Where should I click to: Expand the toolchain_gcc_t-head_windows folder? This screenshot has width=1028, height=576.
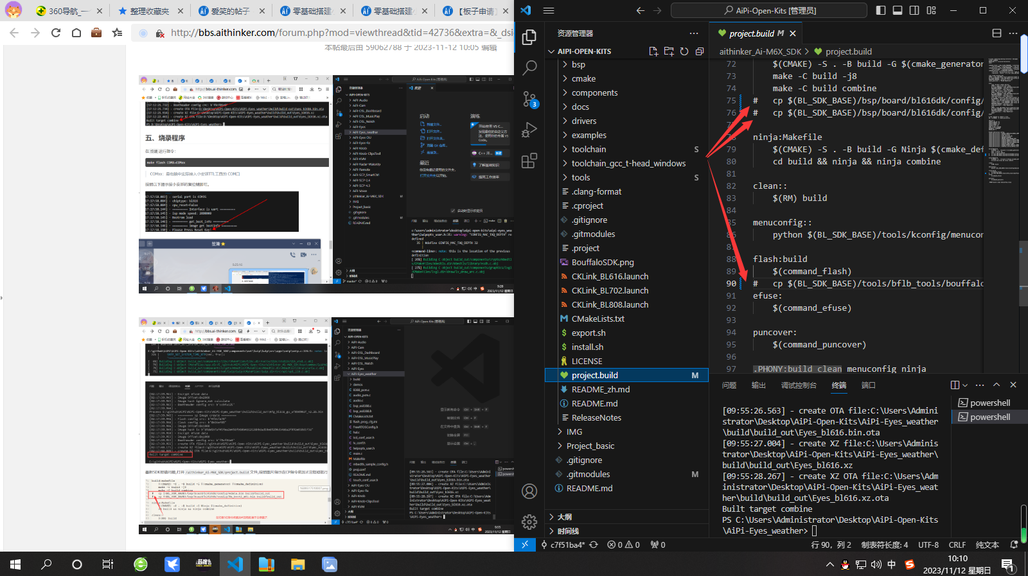pyautogui.click(x=626, y=163)
